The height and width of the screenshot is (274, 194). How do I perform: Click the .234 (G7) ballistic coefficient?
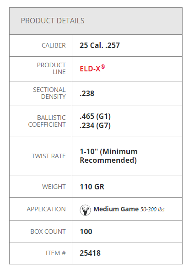click(x=95, y=125)
